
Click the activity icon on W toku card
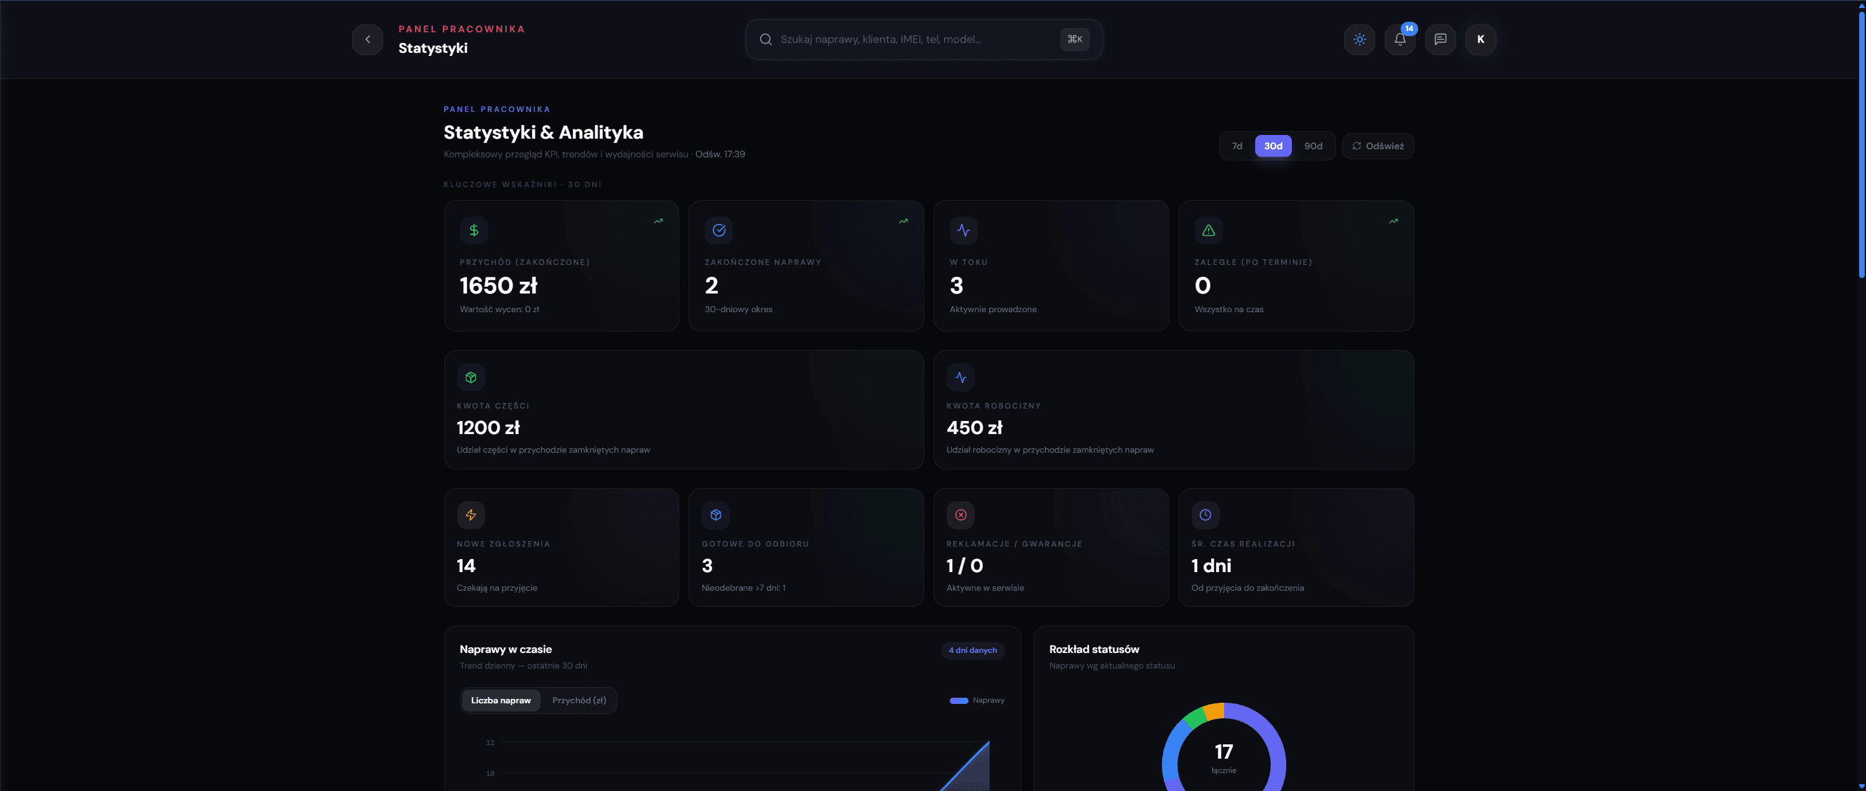tap(963, 230)
